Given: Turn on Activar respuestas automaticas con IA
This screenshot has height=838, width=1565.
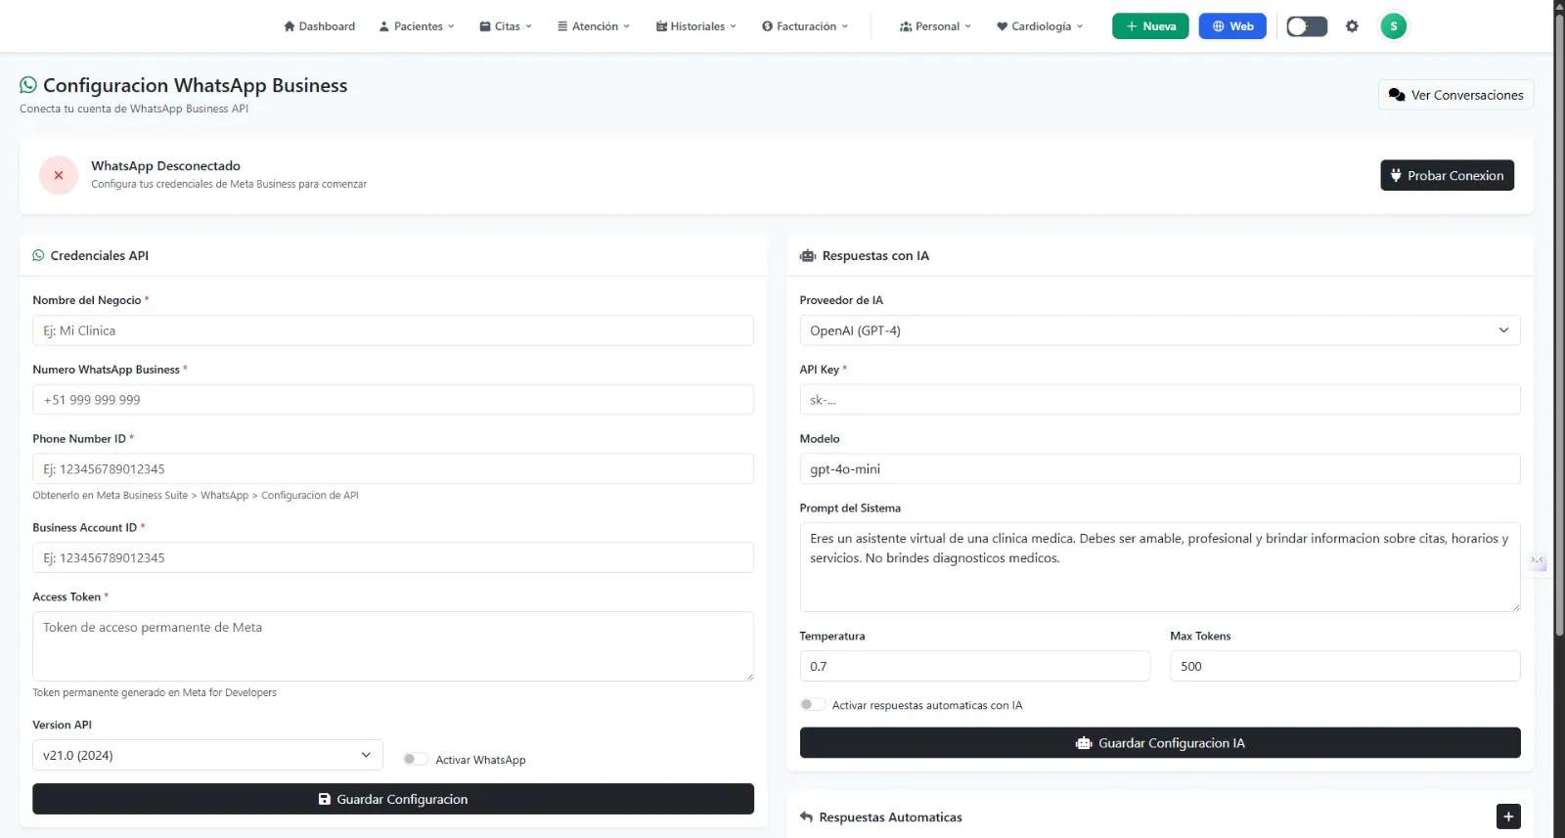Looking at the screenshot, I should click(x=812, y=704).
